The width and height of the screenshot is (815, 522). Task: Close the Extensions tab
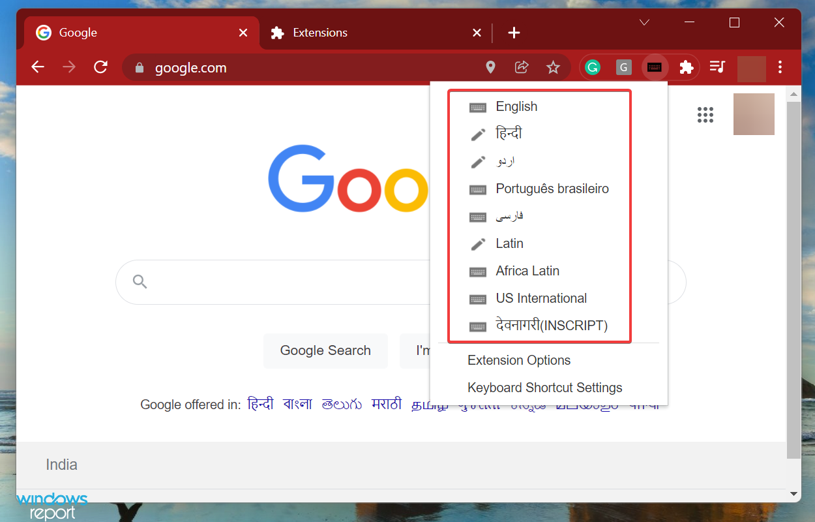point(477,33)
